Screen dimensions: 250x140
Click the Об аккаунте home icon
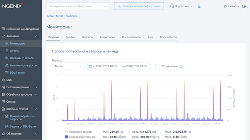(x=3, y=134)
